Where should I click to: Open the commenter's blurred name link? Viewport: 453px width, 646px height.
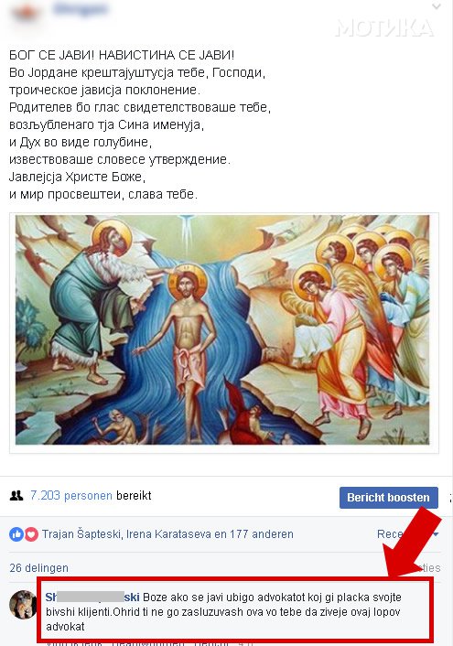coord(92,597)
